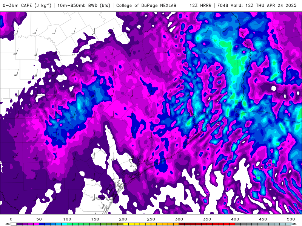Click the 'F048 Valid: 12Z THU APR 24 2025' text
The image size is (302, 226).
tap(257, 6)
